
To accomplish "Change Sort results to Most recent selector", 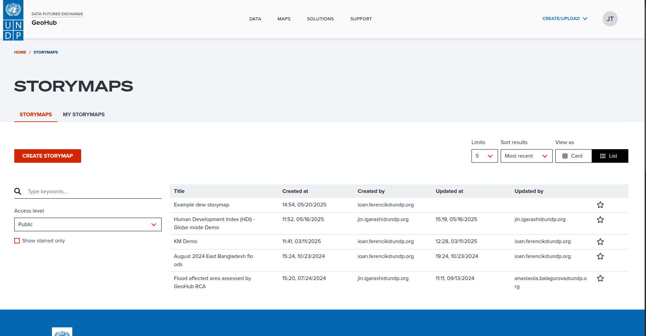I will pyautogui.click(x=526, y=156).
